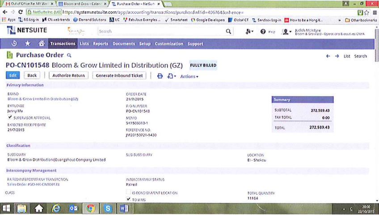This screenshot has height=215, width=379.
Task: Switch to the Out of Office Gmail tab
Action: 29,4
